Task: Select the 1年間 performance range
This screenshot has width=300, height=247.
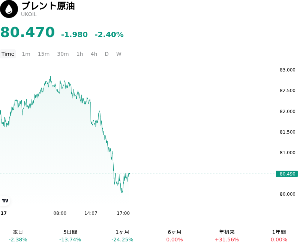Action: tap(279, 236)
